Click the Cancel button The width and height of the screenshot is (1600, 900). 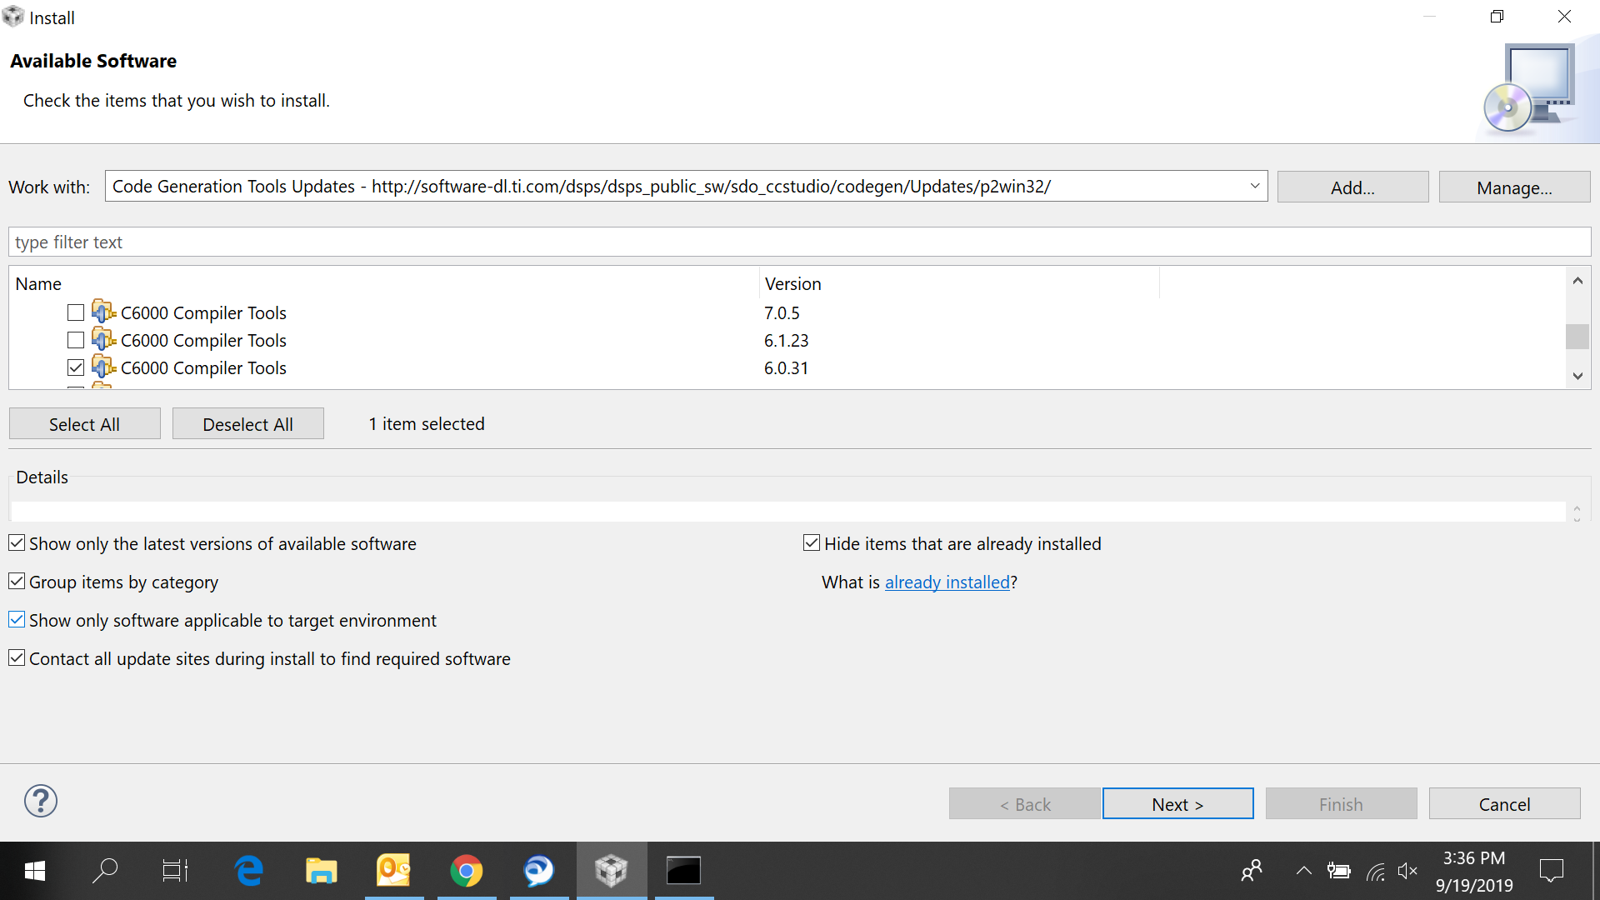[1504, 804]
